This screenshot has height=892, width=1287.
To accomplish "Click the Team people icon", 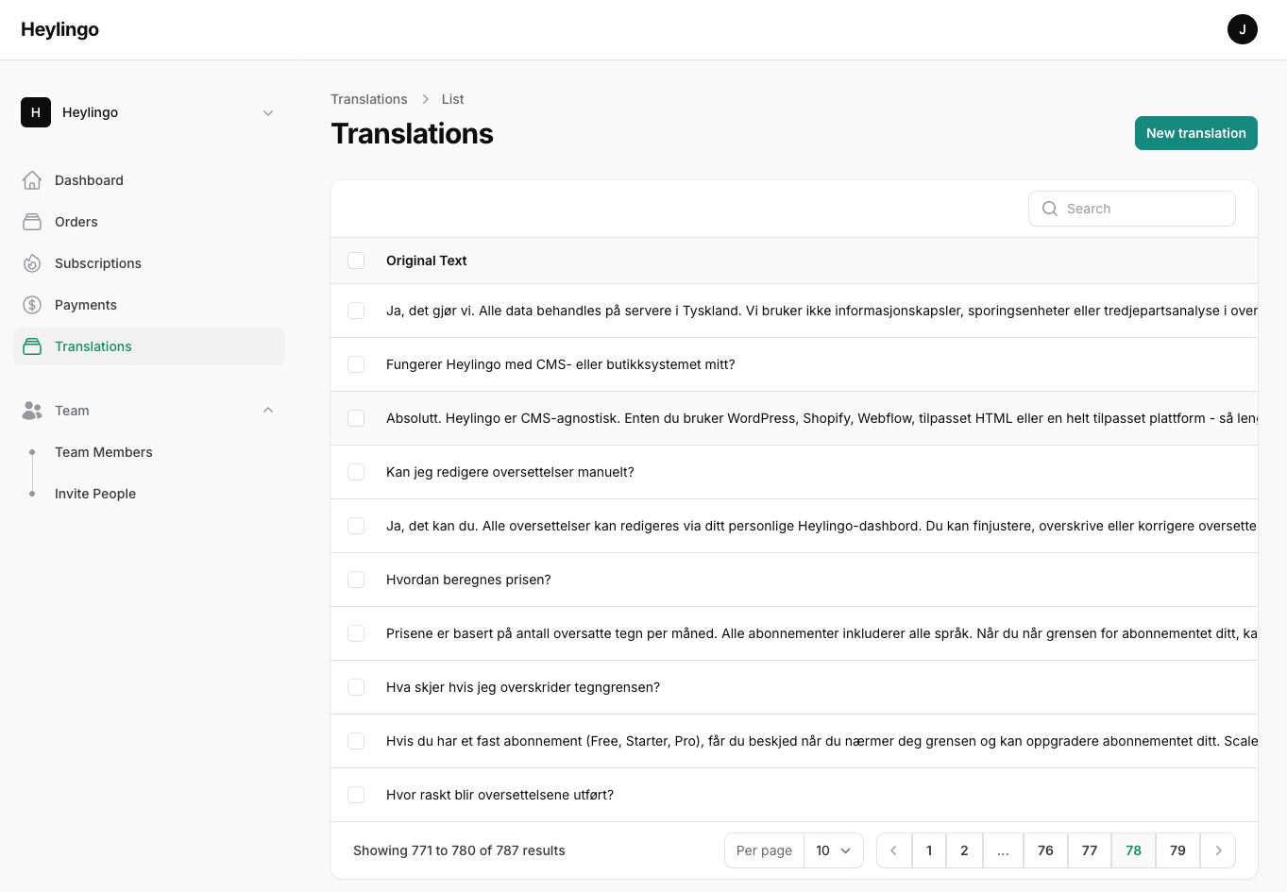I will (32, 411).
